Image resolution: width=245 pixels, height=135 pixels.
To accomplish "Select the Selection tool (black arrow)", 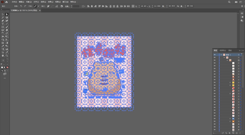I will 3,14.
